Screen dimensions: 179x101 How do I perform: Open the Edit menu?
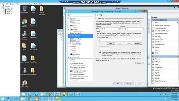7,4
